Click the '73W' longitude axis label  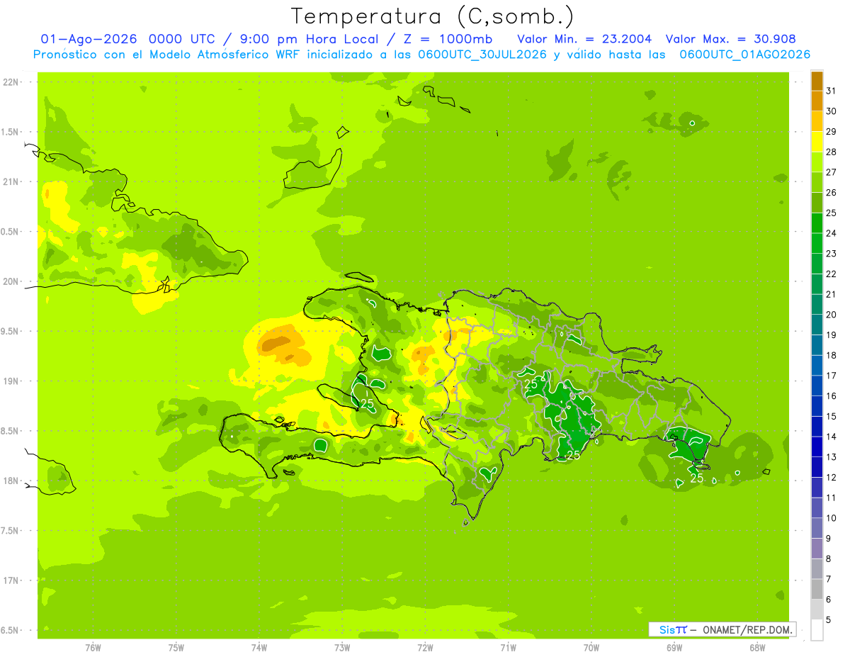tap(342, 646)
